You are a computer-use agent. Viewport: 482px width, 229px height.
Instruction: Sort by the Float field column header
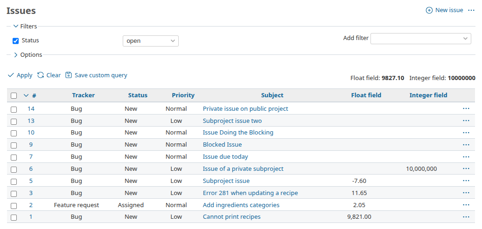[366, 95]
